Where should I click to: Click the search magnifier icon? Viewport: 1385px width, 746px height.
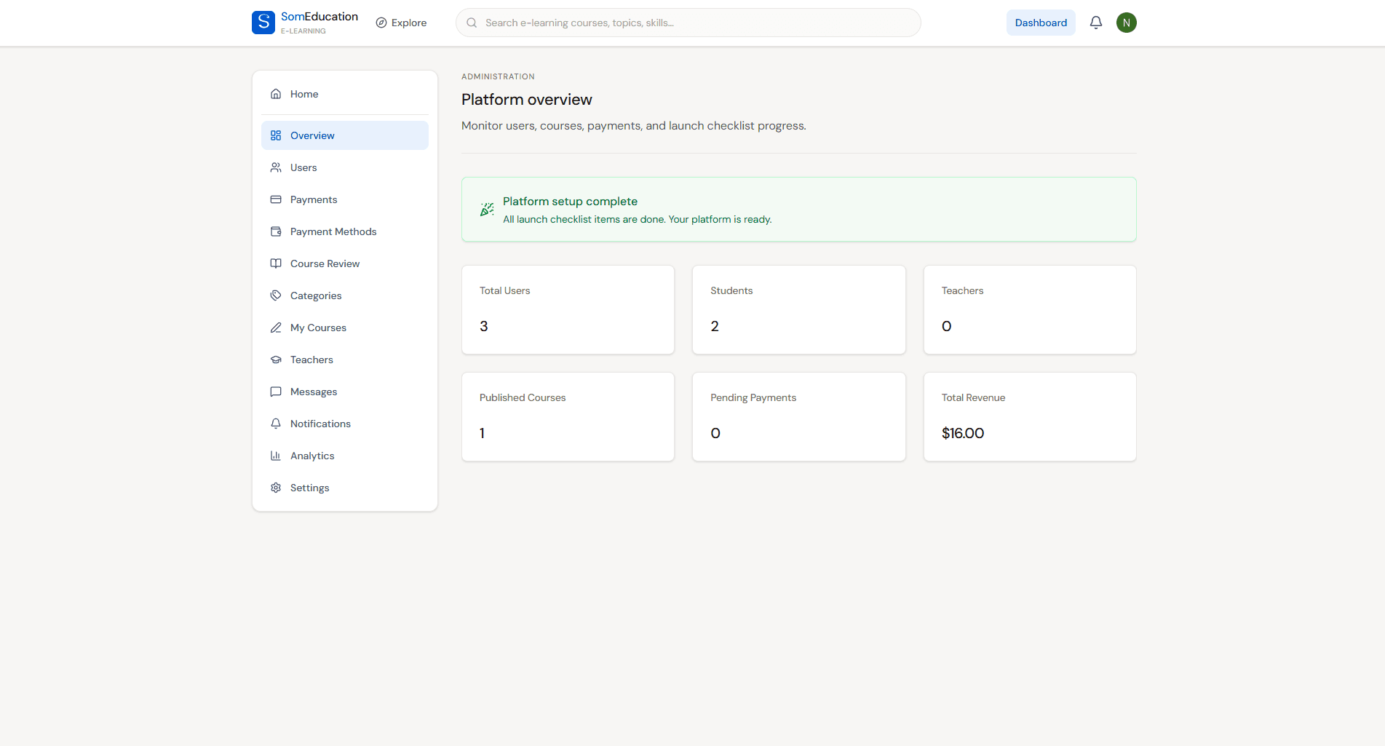472,23
